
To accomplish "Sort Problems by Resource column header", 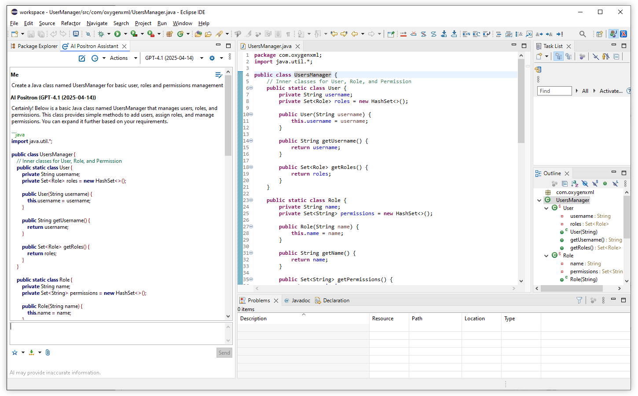I will coord(389,319).
